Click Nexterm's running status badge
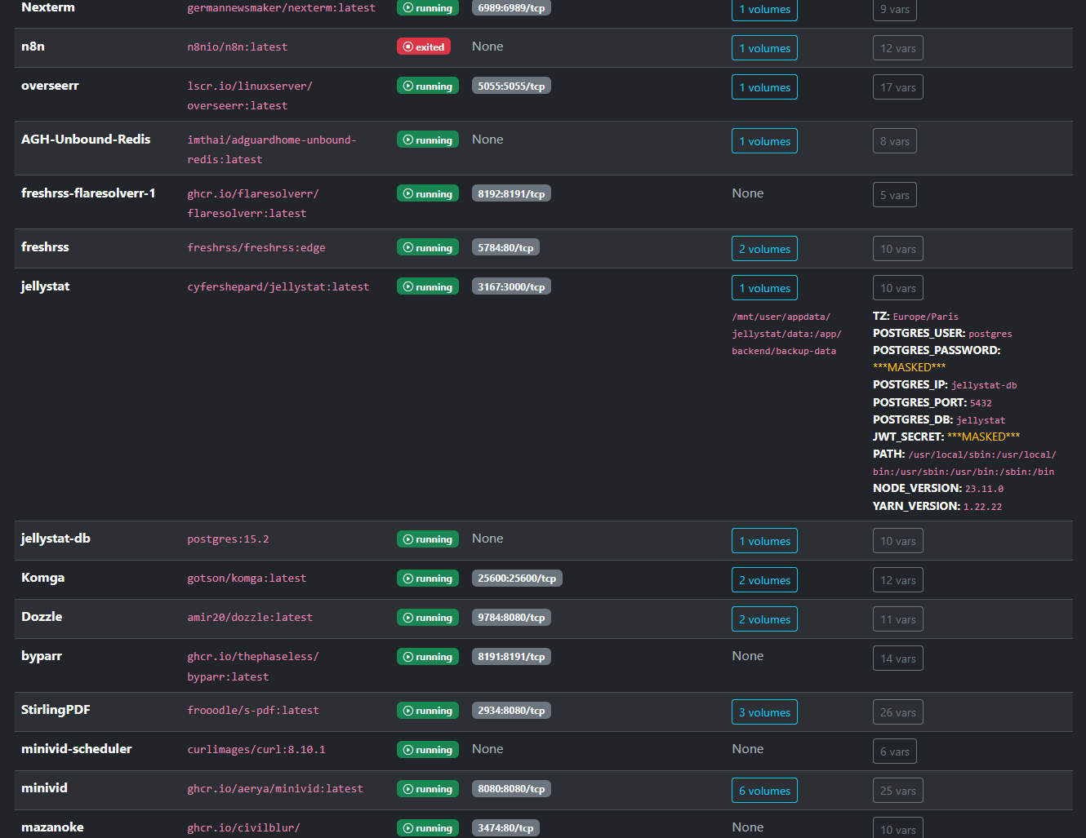 (428, 7)
